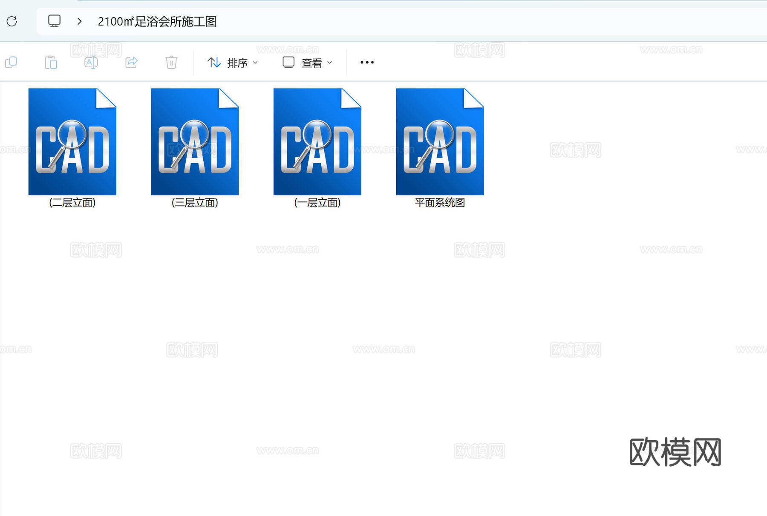Select the (三层立面) CAD file icon
Screen dimensions: 767x516
tap(195, 141)
